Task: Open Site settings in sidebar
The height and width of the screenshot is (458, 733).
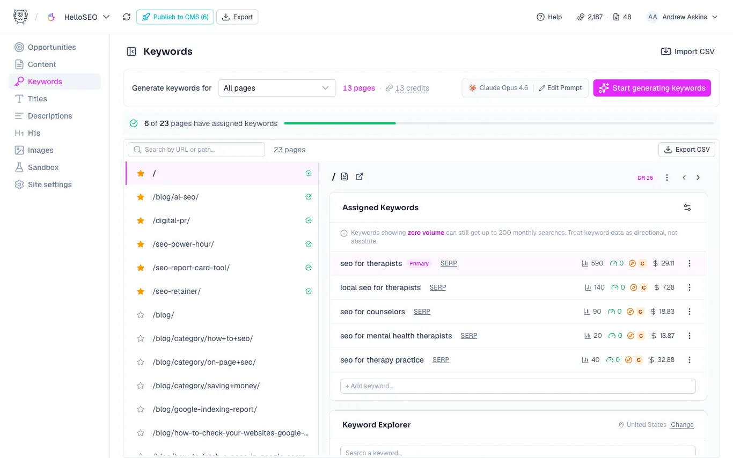Action: 50,184
